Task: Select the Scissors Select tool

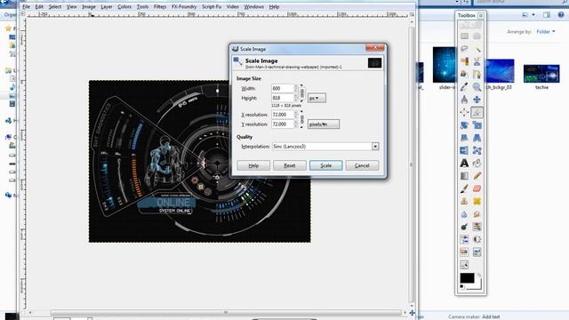Action: 477,61
